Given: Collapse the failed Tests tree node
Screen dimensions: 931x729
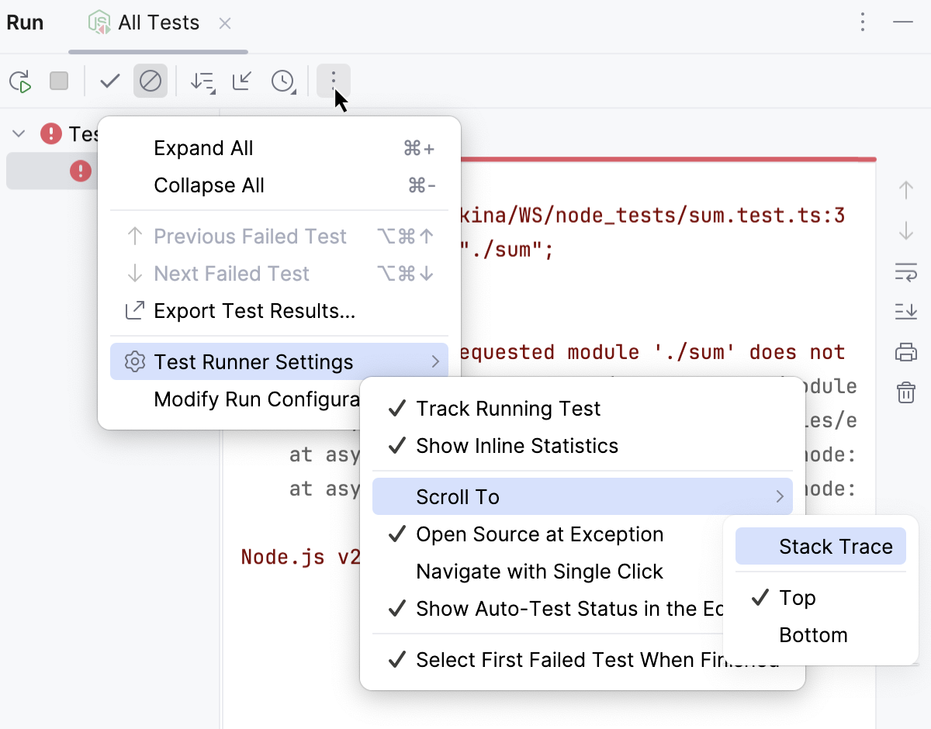Looking at the screenshot, I should [18, 133].
